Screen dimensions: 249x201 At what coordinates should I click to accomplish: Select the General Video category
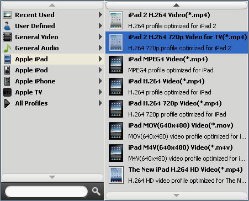pyautogui.click(x=52, y=37)
